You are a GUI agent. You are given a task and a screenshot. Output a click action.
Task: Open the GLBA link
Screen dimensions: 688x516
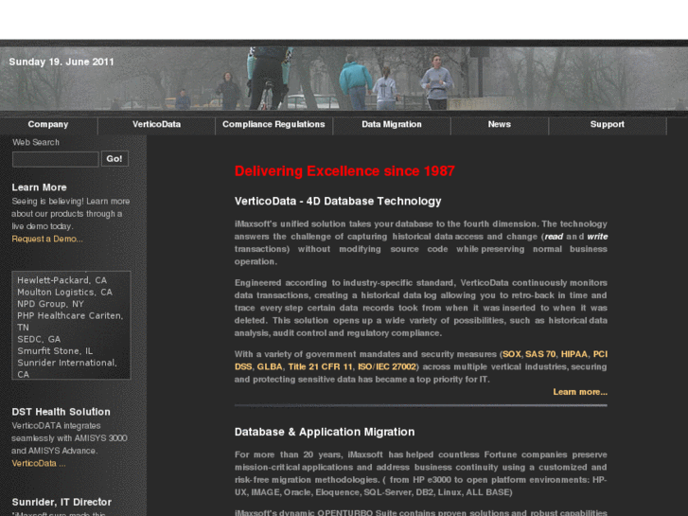pos(270,366)
